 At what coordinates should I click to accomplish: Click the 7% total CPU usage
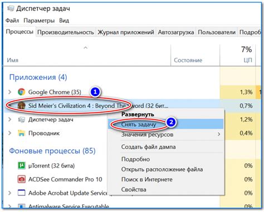click(247, 49)
